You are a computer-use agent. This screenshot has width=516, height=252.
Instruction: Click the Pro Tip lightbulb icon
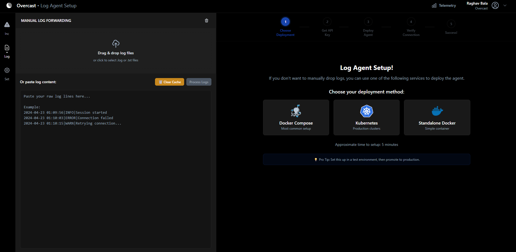[316, 160]
